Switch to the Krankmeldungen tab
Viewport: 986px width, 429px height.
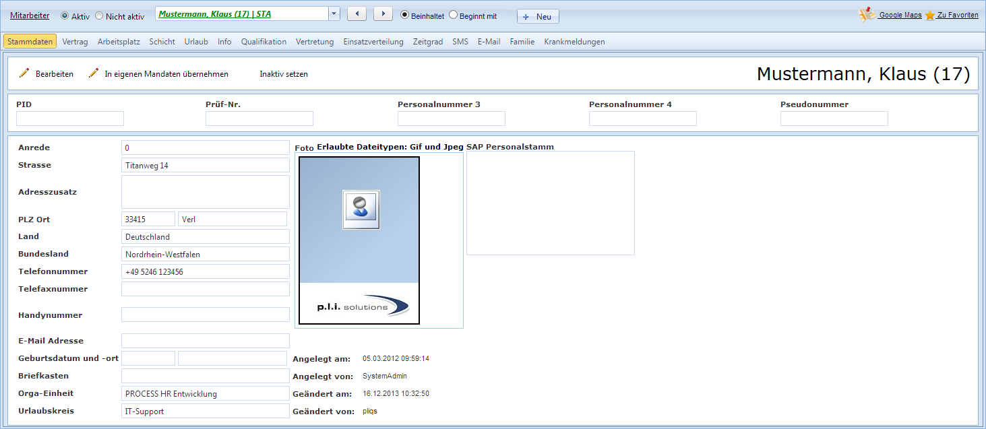[574, 41]
